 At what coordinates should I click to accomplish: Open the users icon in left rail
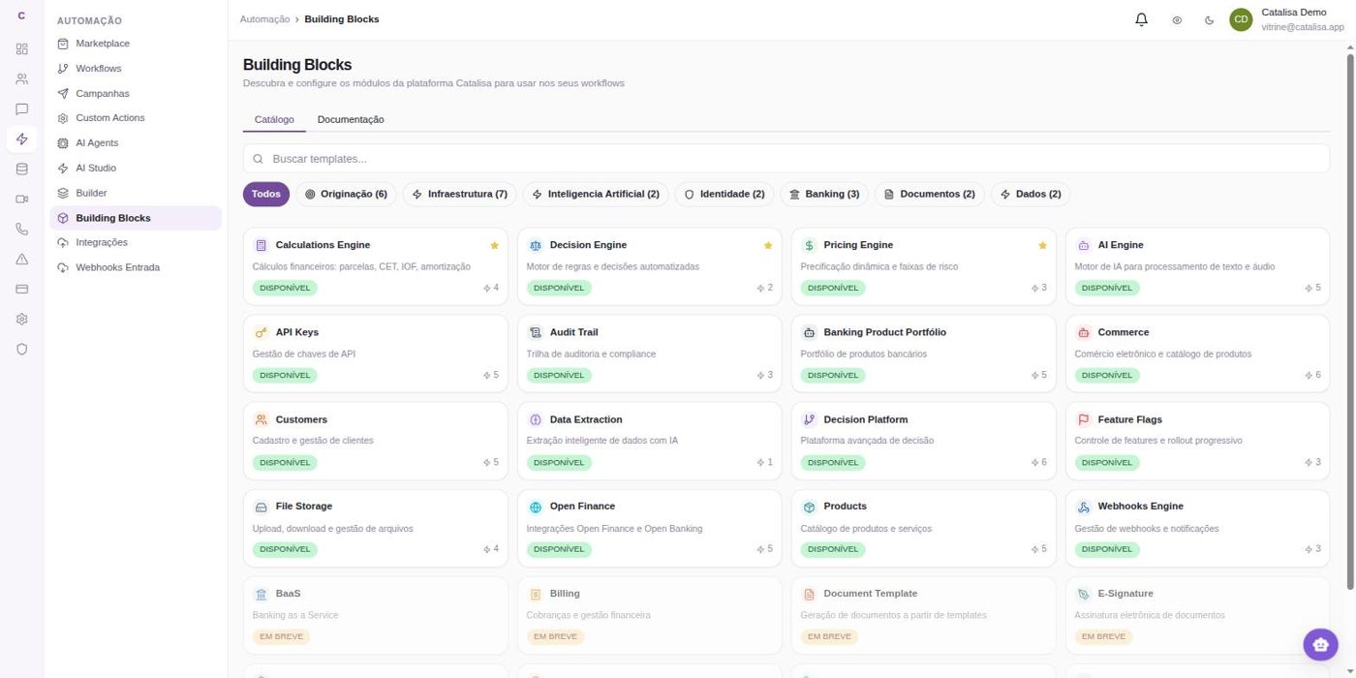(22, 79)
